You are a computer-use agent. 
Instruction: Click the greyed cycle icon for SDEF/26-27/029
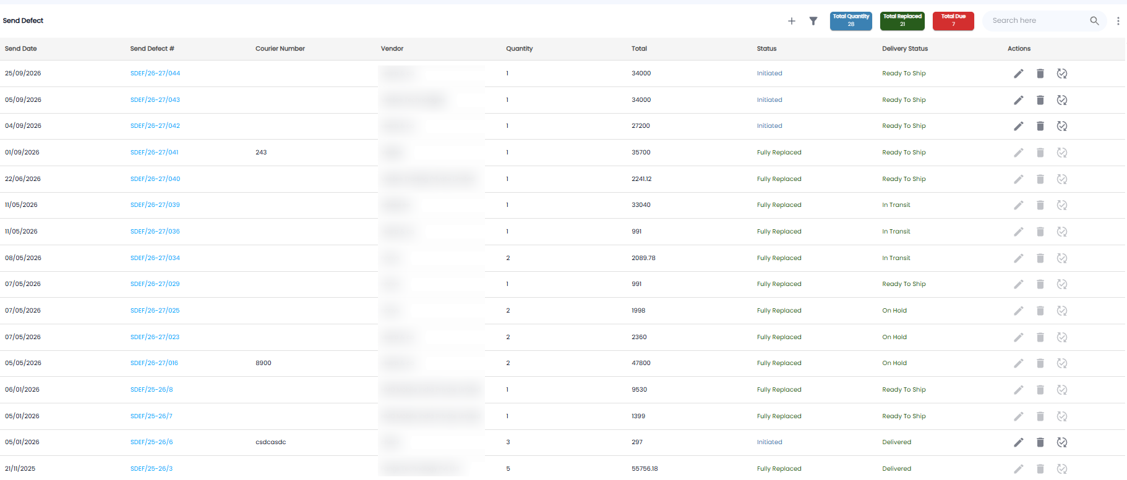[x=1062, y=284]
